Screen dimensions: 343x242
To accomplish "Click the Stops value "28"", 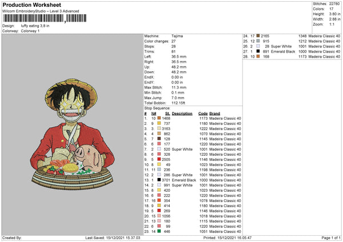I will tap(173, 46).
